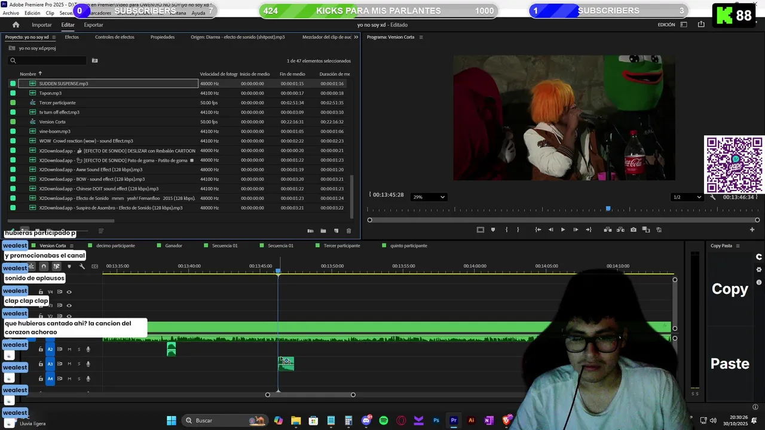765x430 pixels.
Task: Sort by the Nombre column header
Action: tap(27, 74)
